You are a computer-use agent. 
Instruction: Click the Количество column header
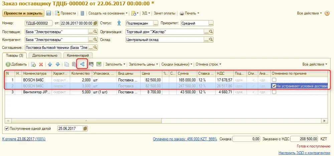click(x=81, y=73)
